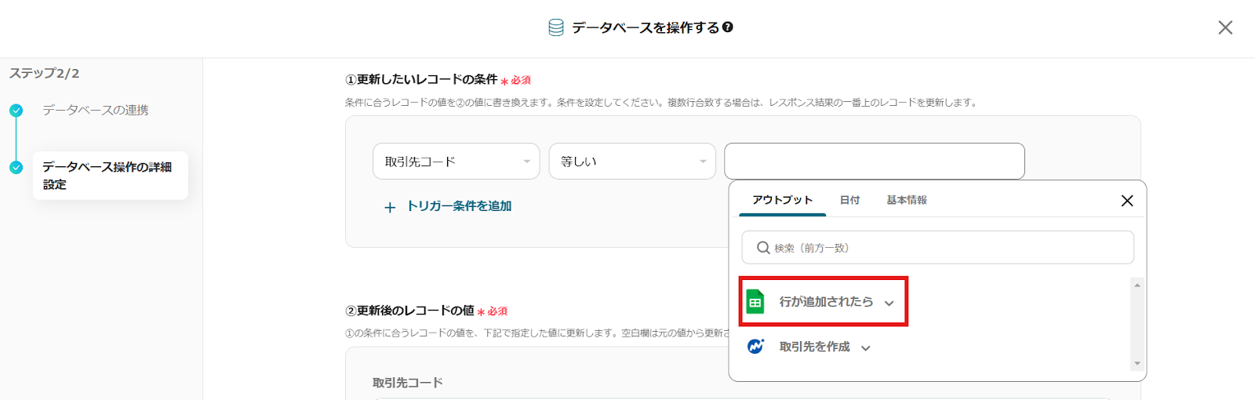Image resolution: width=1255 pixels, height=400 pixels.
Task: Click データベース操作の詳細設定 step check icon
Action: coord(16,167)
